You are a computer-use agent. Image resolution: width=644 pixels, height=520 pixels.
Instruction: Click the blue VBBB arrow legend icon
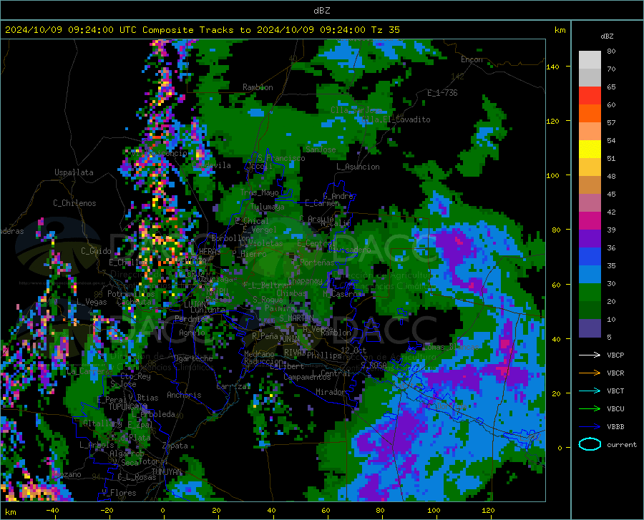tap(590, 426)
